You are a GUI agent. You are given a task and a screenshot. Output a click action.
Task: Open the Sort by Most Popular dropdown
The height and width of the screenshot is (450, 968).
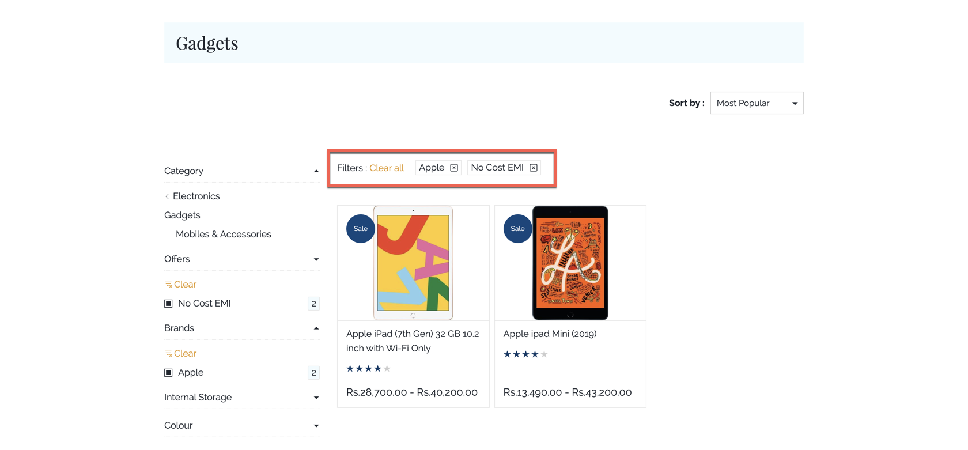pyautogui.click(x=756, y=103)
